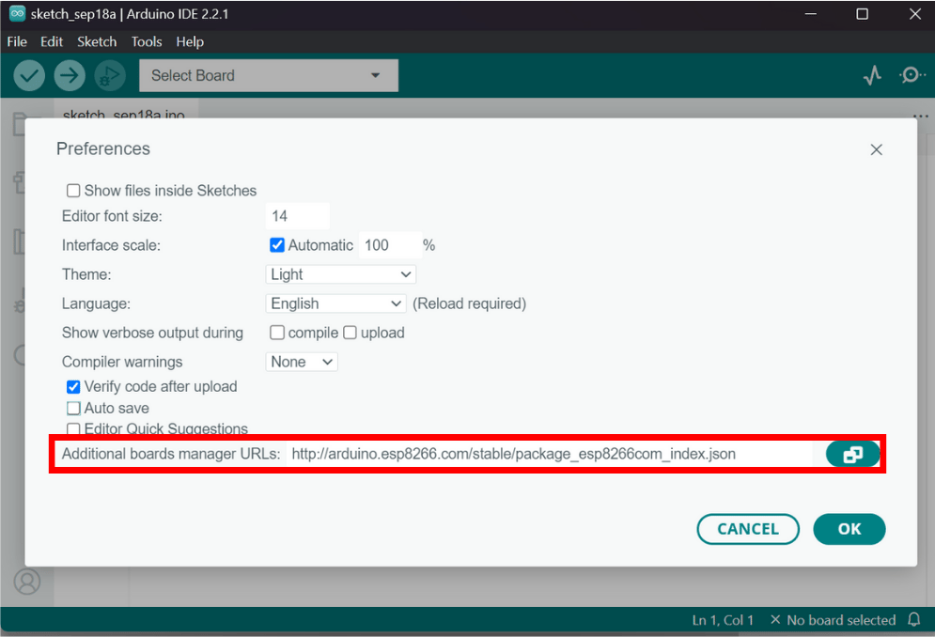Click the user account icon in sidebar
Image resolution: width=935 pixels, height=637 pixels.
[27, 582]
